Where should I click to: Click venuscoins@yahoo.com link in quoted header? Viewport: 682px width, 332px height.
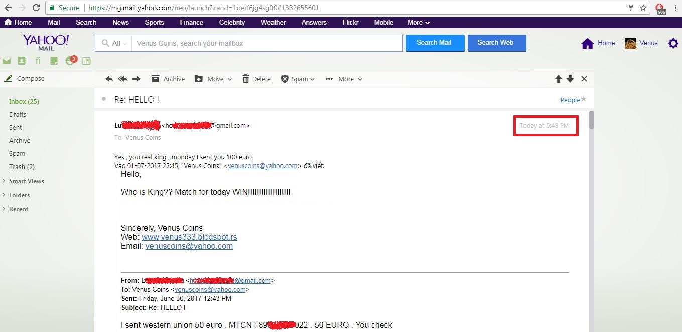point(262,166)
